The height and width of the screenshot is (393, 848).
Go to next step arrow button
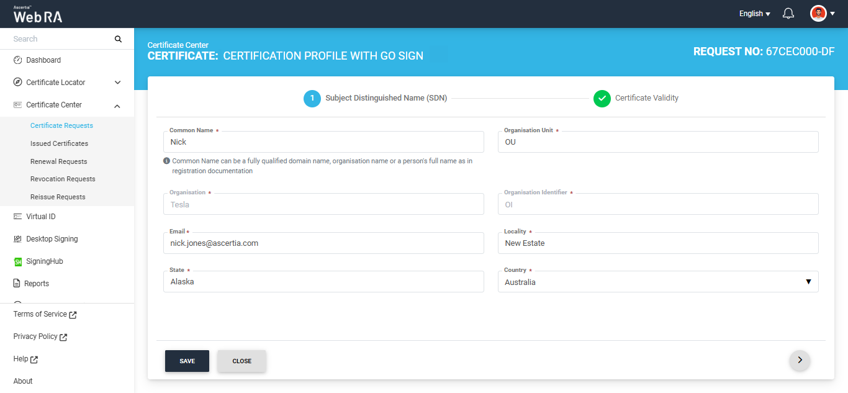point(800,360)
